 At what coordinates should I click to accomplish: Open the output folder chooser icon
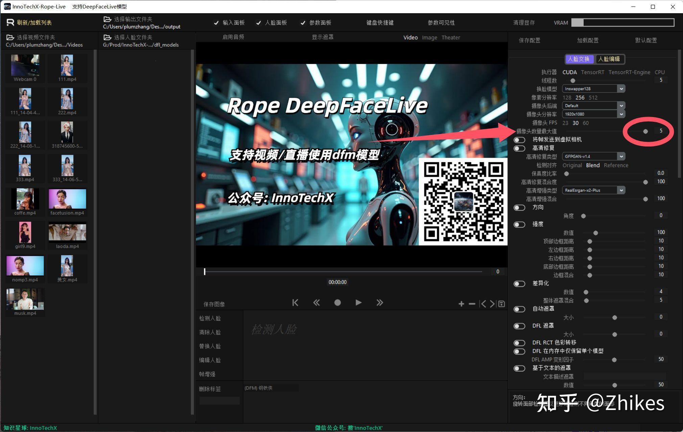click(x=107, y=19)
